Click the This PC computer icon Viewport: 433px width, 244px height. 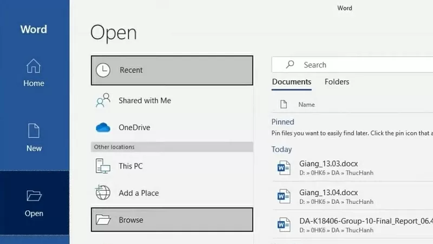coord(103,166)
